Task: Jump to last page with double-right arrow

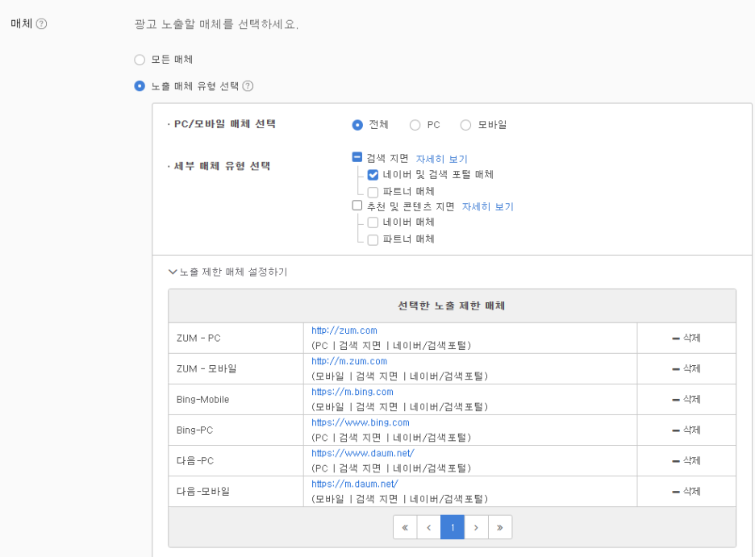Action: click(x=500, y=527)
